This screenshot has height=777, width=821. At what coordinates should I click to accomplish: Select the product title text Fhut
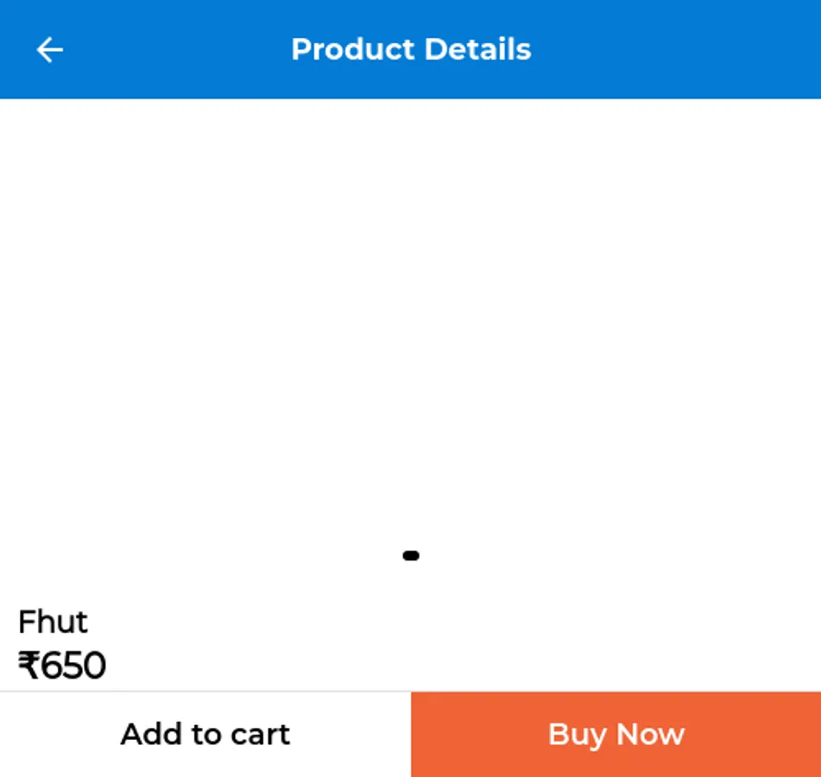(x=53, y=622)
